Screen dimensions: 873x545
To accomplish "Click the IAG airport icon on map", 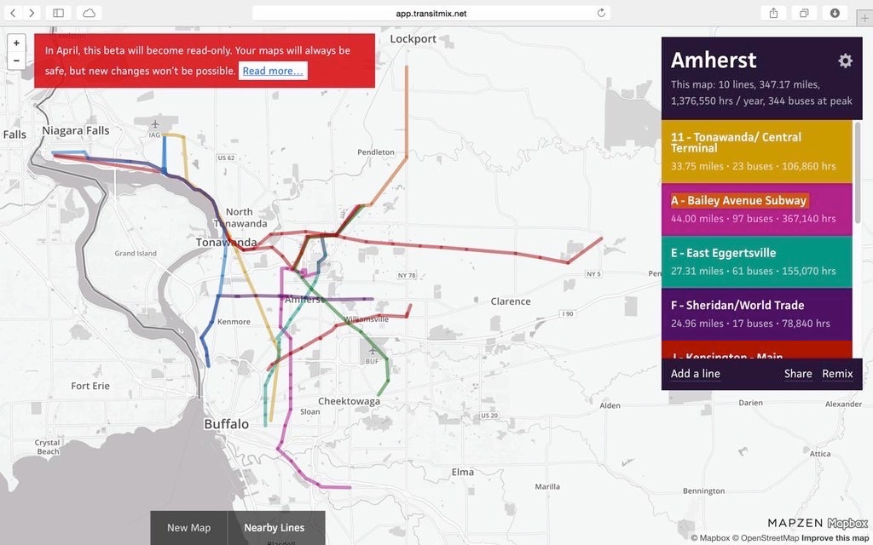I will [155, 123].
